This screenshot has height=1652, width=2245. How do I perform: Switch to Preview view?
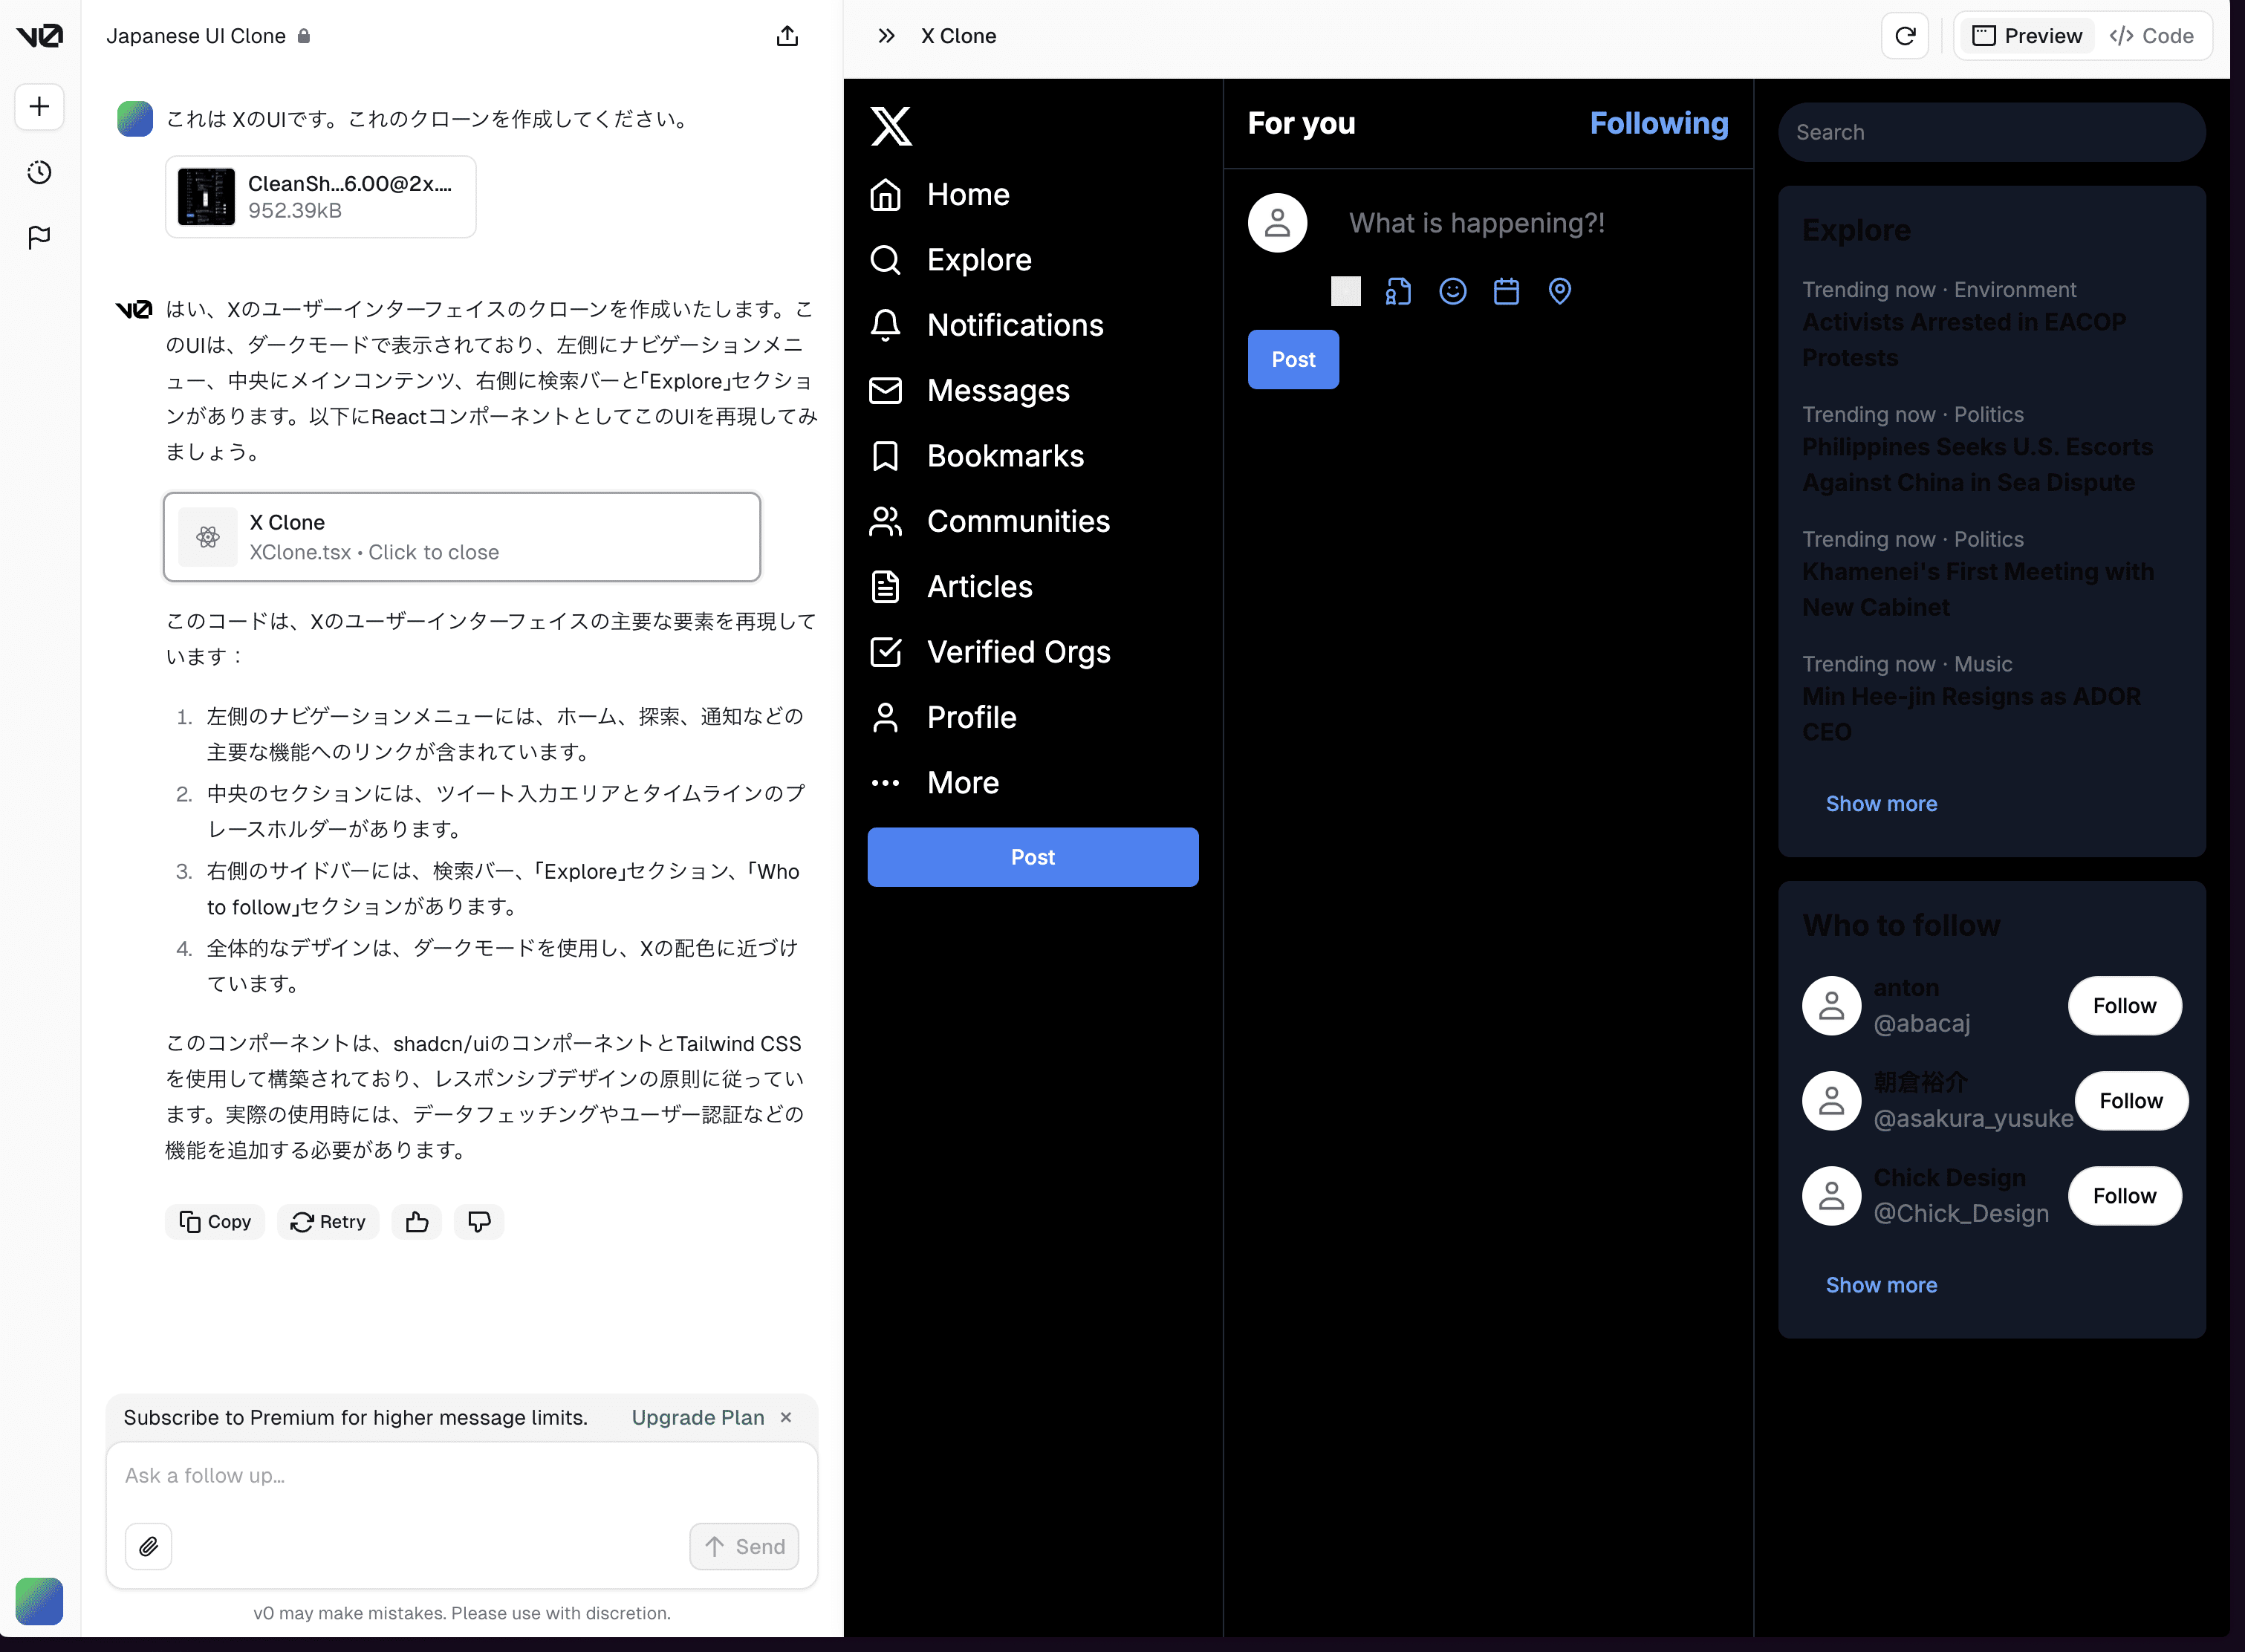click(2026, 36)
